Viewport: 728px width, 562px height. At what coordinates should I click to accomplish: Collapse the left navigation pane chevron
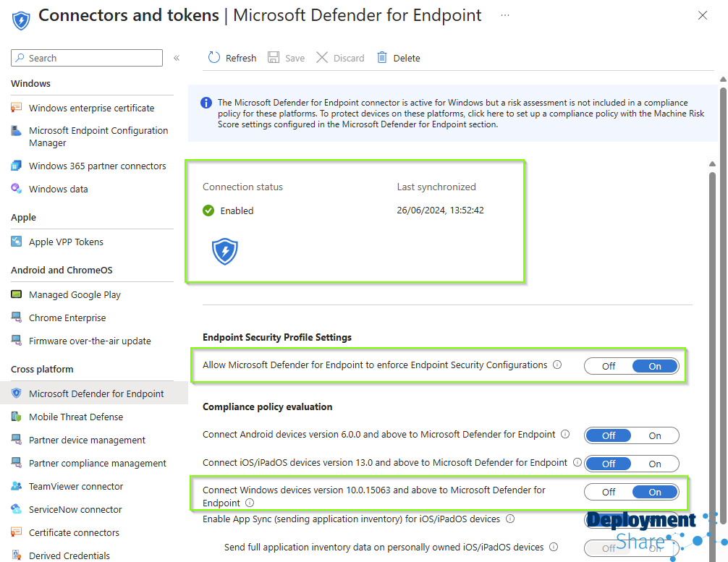click(x=177, y=58)
